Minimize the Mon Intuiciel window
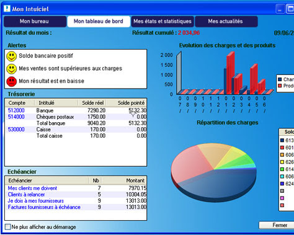294x235 pixels. coord(280,9)
